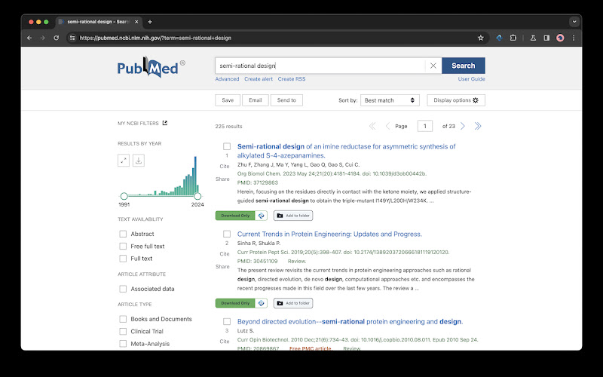This screenshot has height=377, width=603.
Task: Open the Sort by Best match dropdown
Action: point(390,100)
